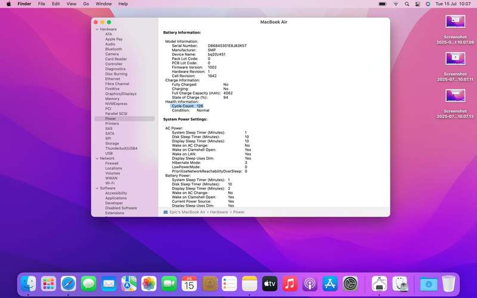The image size is (477, 298).
Task: Open Spotlight search in menu bar
Action: 407,4
